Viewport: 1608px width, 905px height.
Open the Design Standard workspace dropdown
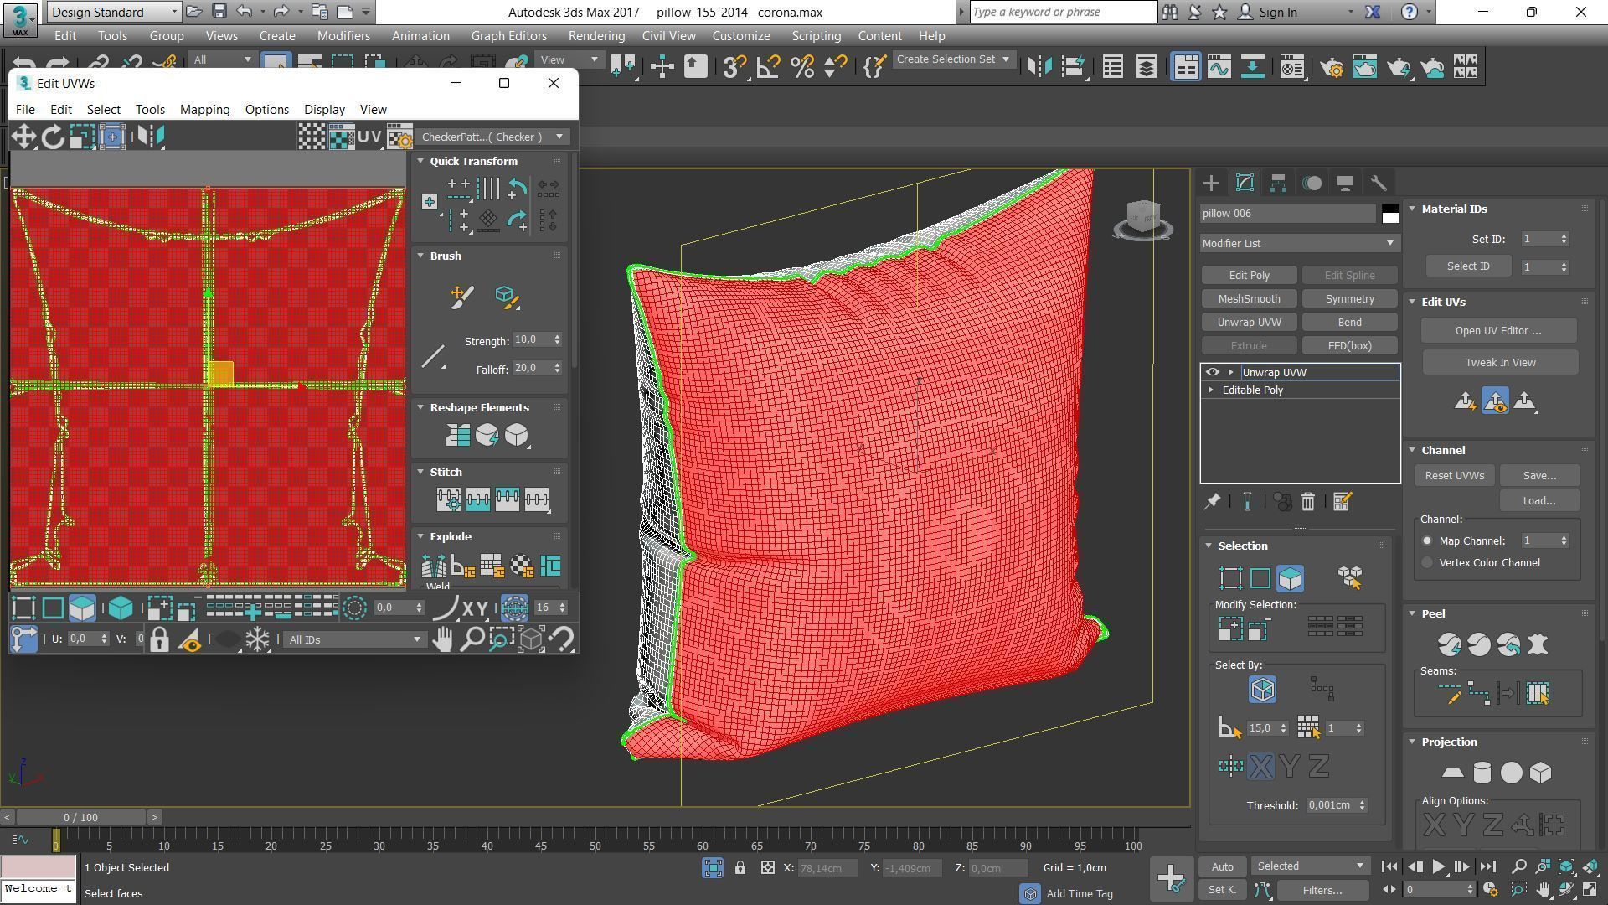(114, 12)
